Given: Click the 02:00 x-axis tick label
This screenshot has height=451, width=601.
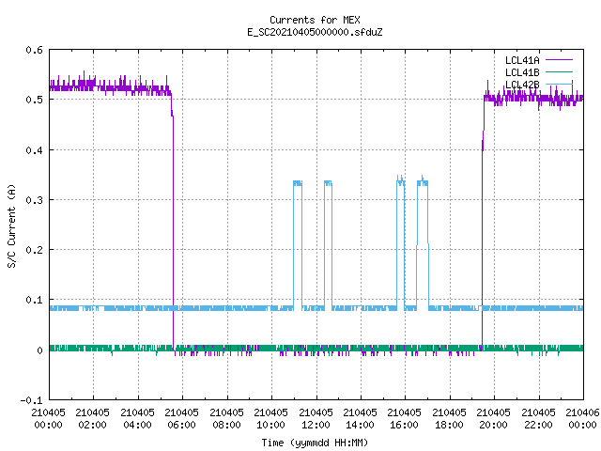Looking at the screenshot, I should [x=92, y=425].
